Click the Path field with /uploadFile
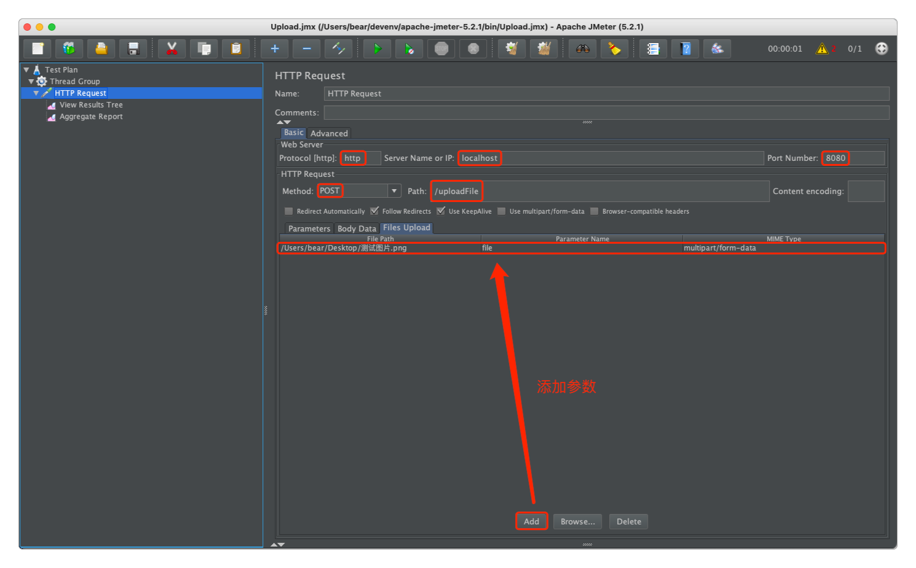 coord(600,191)
